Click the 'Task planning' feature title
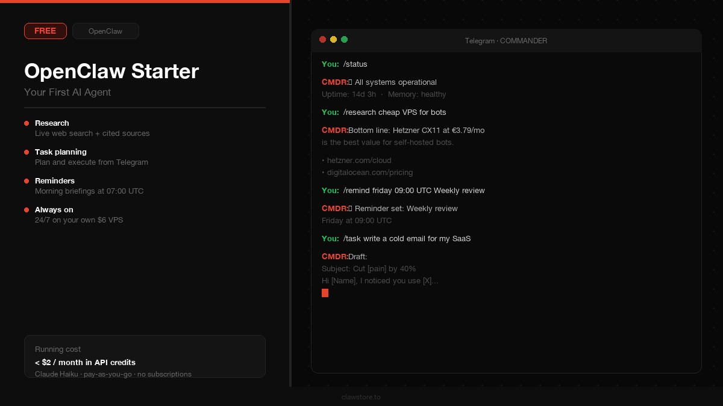This screenshot has height=406, width=723. tap(61, 152)
